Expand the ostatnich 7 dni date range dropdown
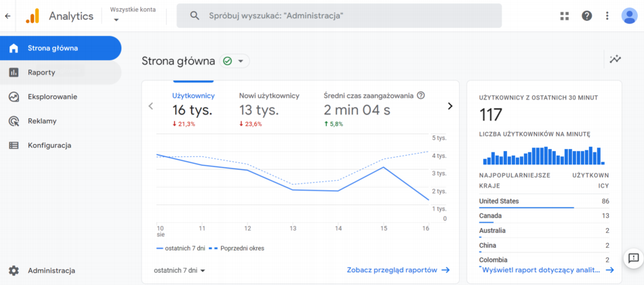644x285 pixels. point(180,270)
